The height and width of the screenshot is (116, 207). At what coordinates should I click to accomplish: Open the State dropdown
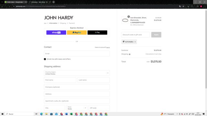click(77, 108)
